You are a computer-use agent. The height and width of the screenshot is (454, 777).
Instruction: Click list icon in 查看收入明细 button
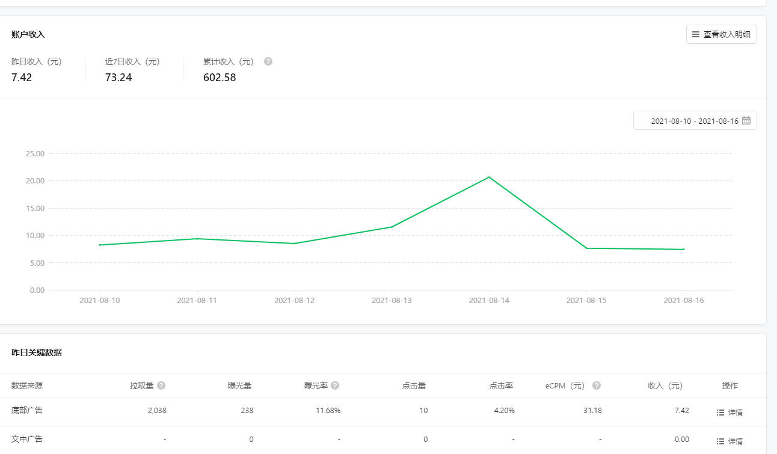click(x=696, y=34)
